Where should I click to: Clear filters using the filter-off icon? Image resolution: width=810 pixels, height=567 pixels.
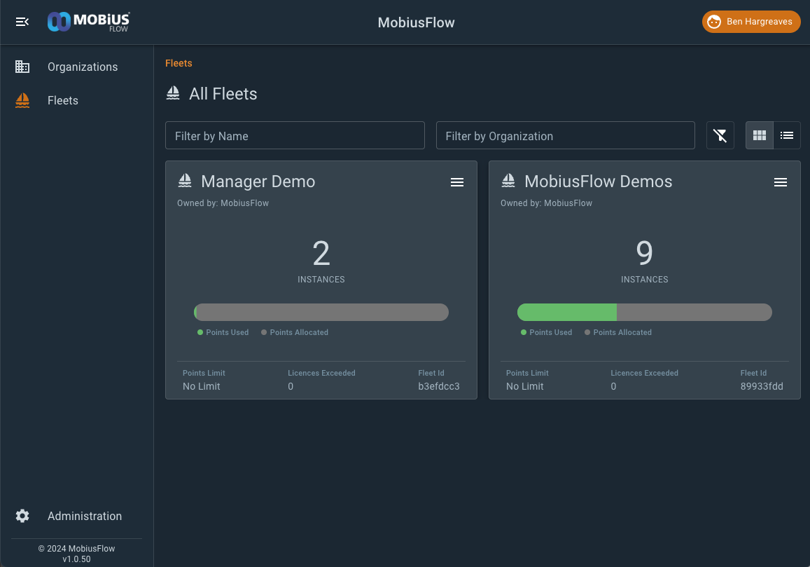(720, 135)
